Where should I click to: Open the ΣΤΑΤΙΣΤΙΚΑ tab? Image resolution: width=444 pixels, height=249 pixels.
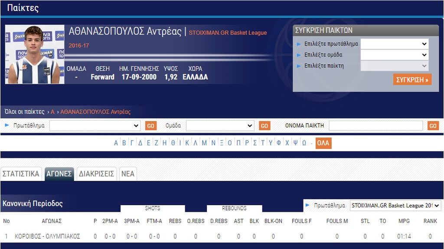pyautogui.click(x=21, y=174)
